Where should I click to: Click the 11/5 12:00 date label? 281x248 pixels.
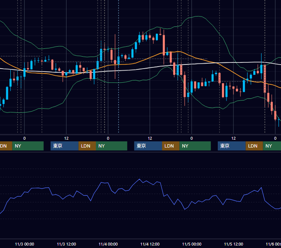(233, 244)
